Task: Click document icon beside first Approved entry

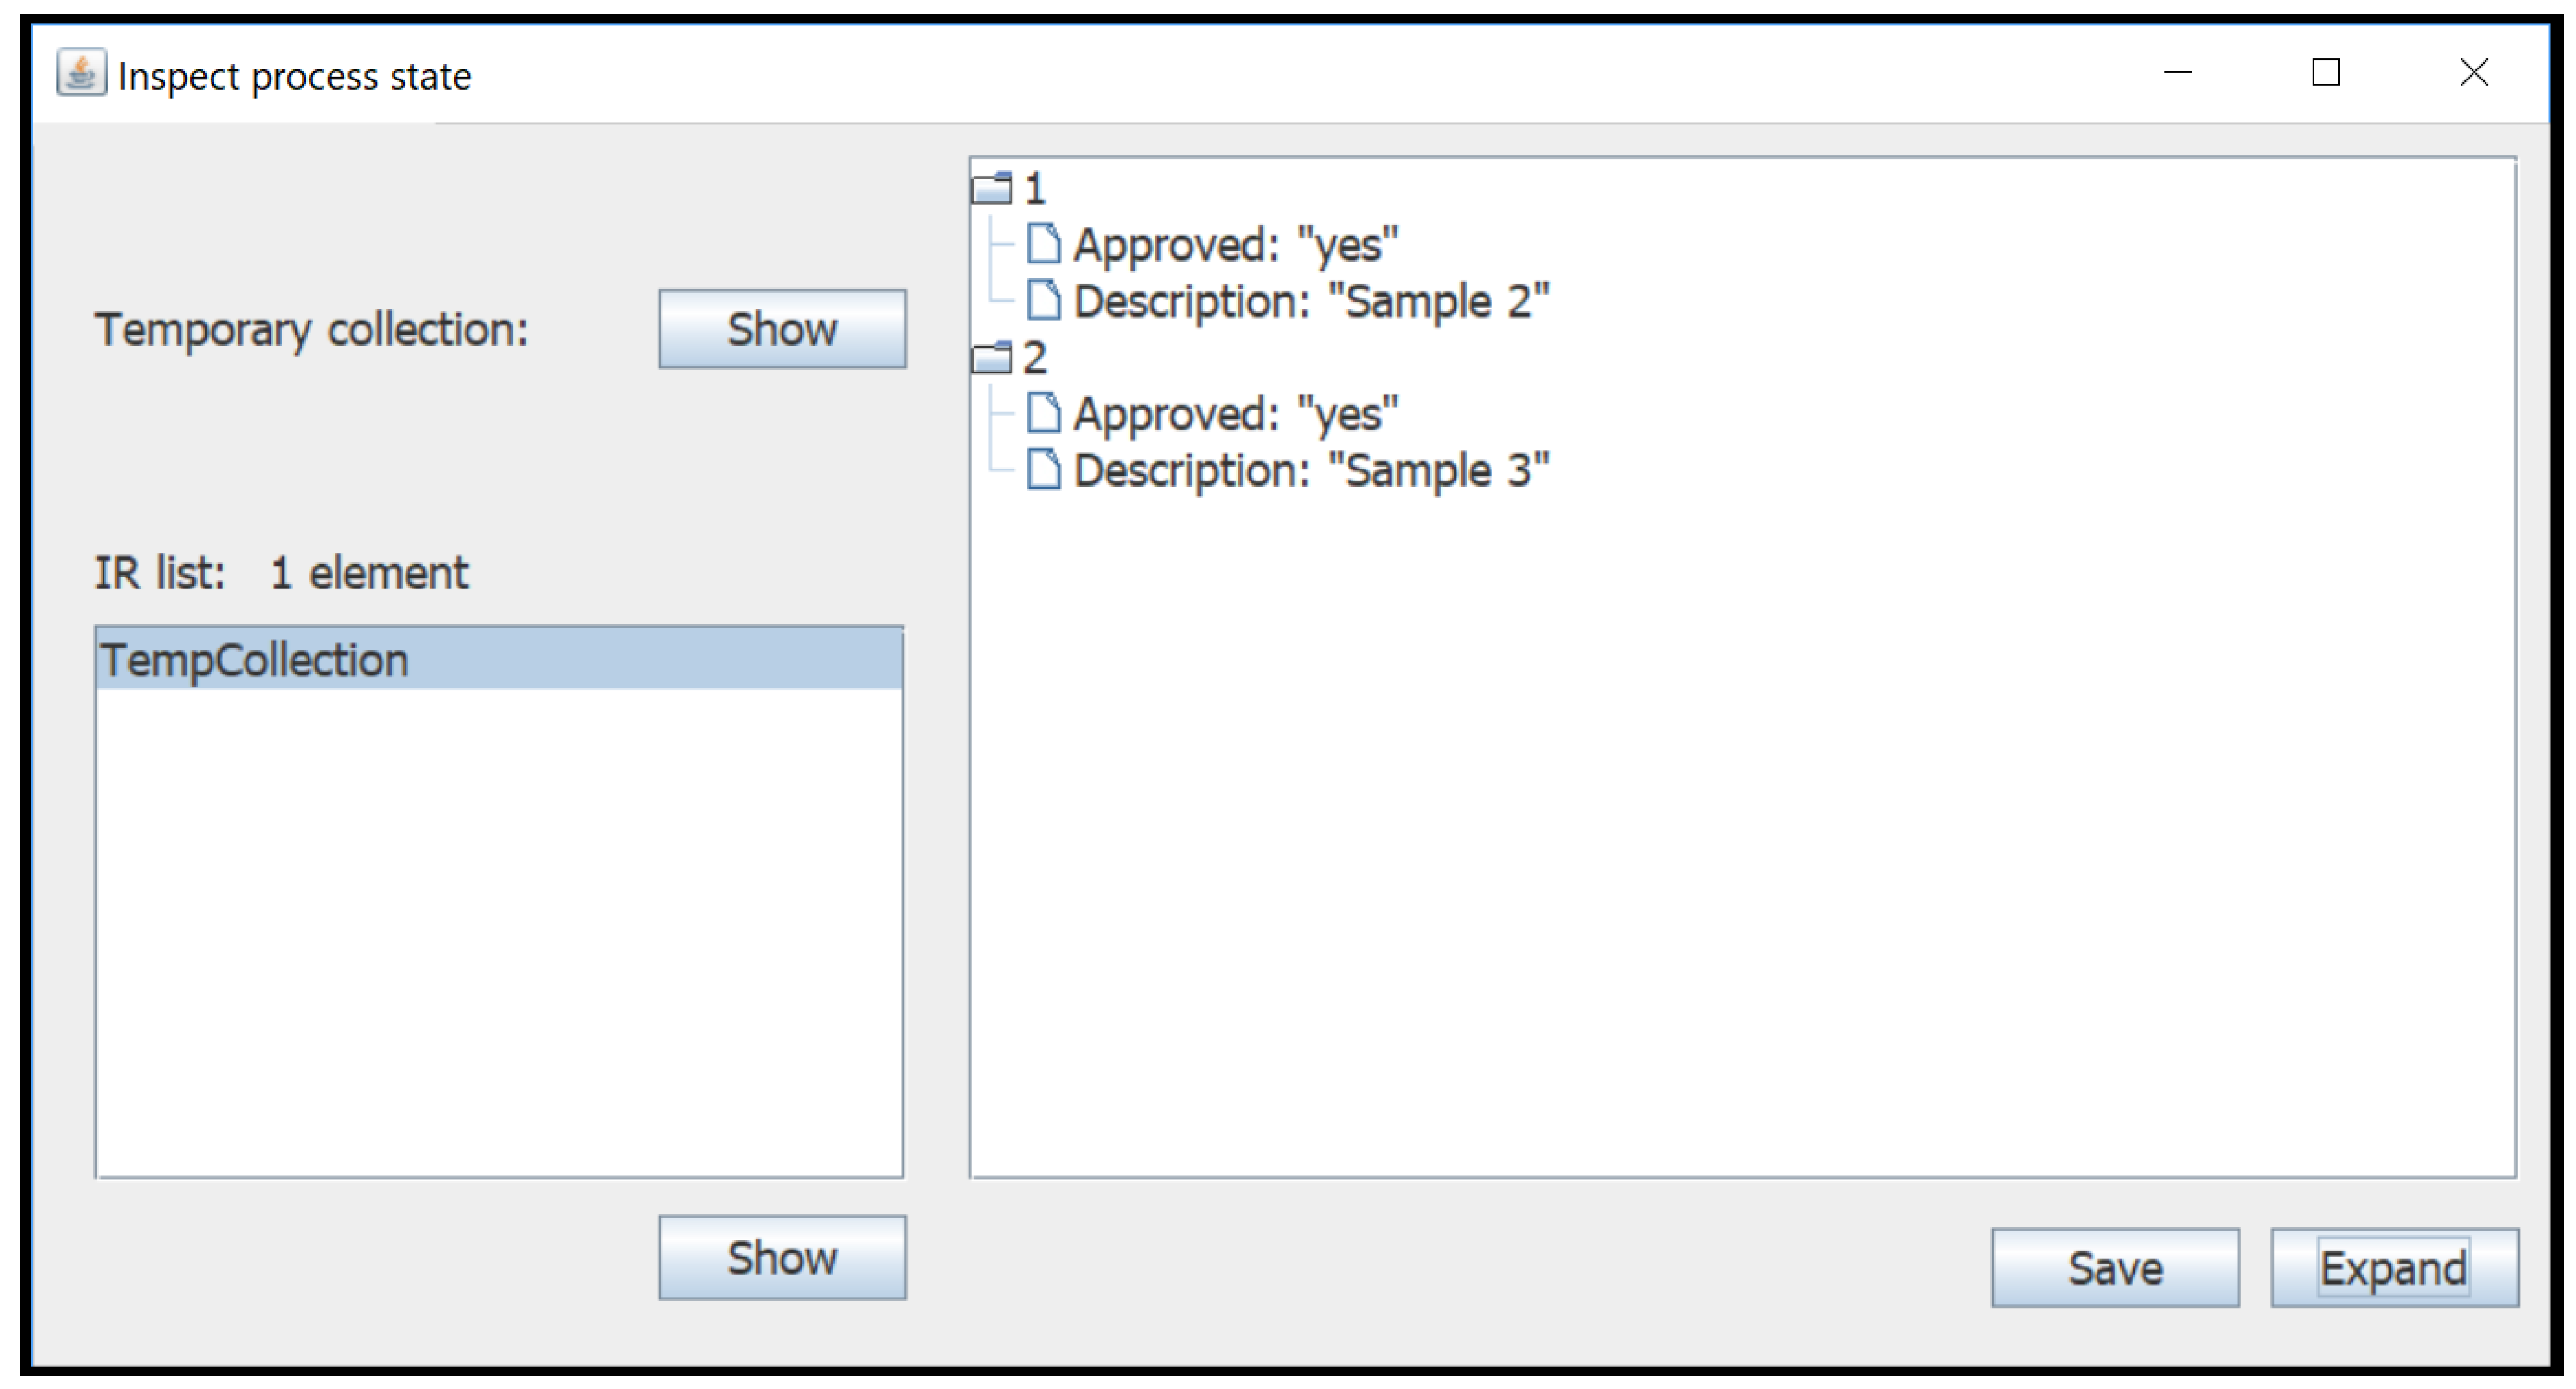Action: coord(1043,243)
